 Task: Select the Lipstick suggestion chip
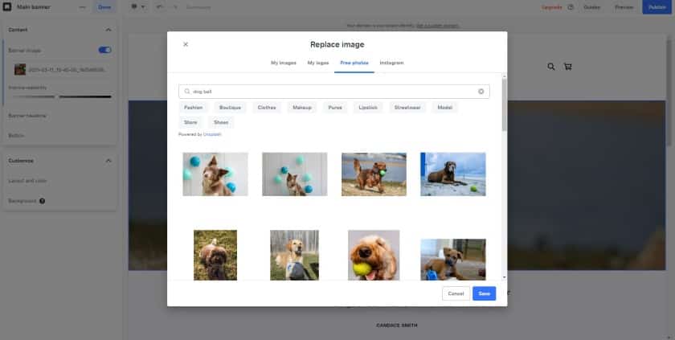pos(368,108)
